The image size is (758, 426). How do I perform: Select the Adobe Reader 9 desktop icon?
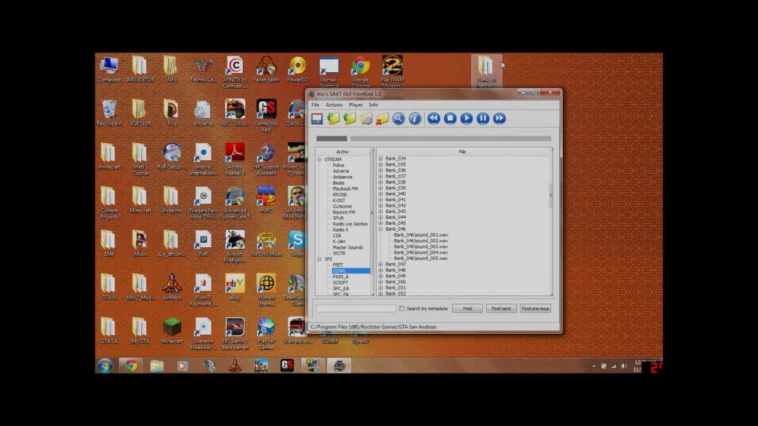[x=235, y=160]
